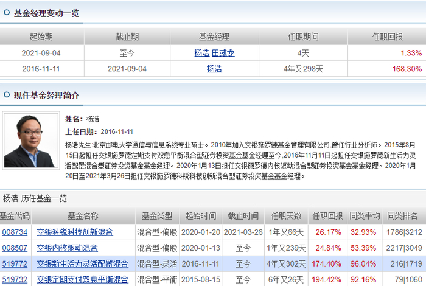
Task: Open fund code 008734 link
Action: click(x=15, y=232)
